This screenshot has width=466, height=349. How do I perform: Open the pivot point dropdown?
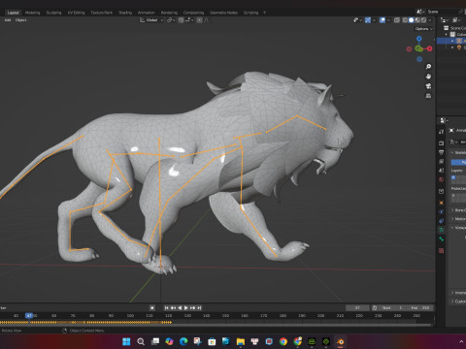[171, 20]
